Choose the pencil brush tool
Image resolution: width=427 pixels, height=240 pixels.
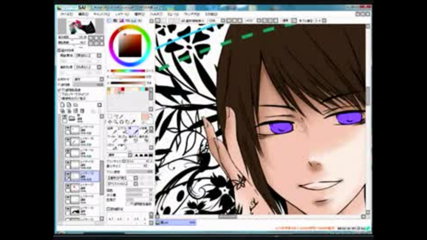point(111,131)
